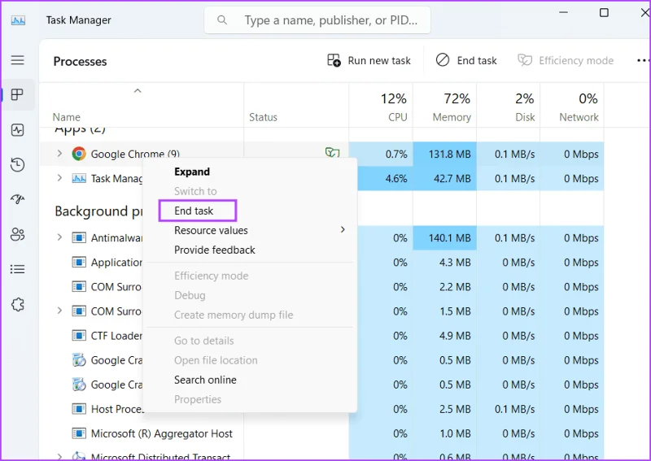
Task: Click the Efficiency mode toolbar button
Action: [566, 61]
